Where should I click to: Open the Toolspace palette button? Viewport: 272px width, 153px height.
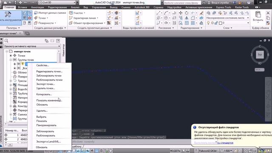point(10,17)
